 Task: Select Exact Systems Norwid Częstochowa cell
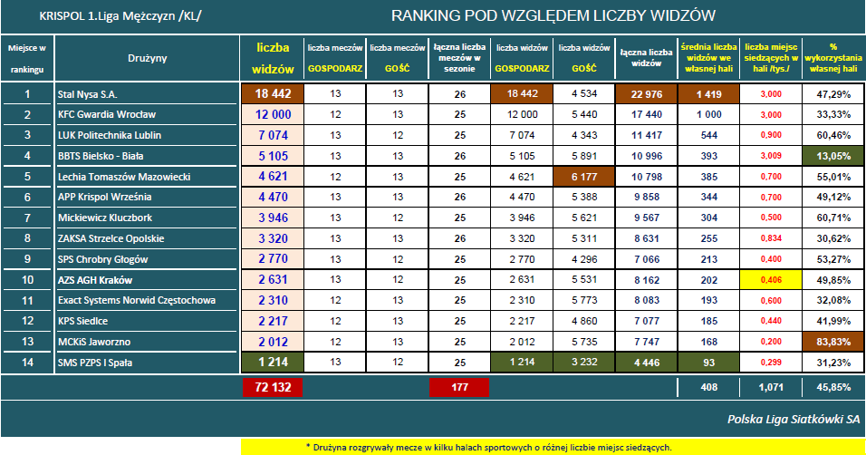[x=137, y=300]
